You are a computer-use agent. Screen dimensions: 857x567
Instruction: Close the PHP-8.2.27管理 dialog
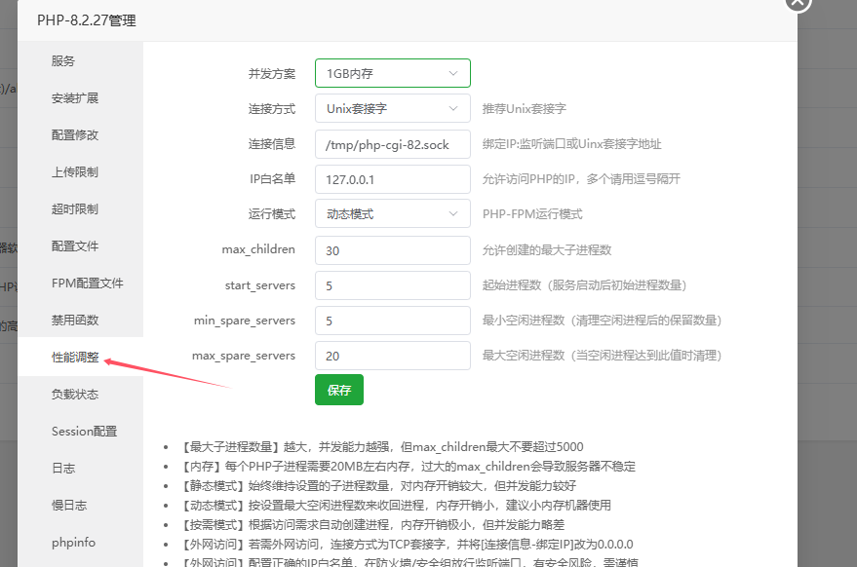[x=798, y=3]
